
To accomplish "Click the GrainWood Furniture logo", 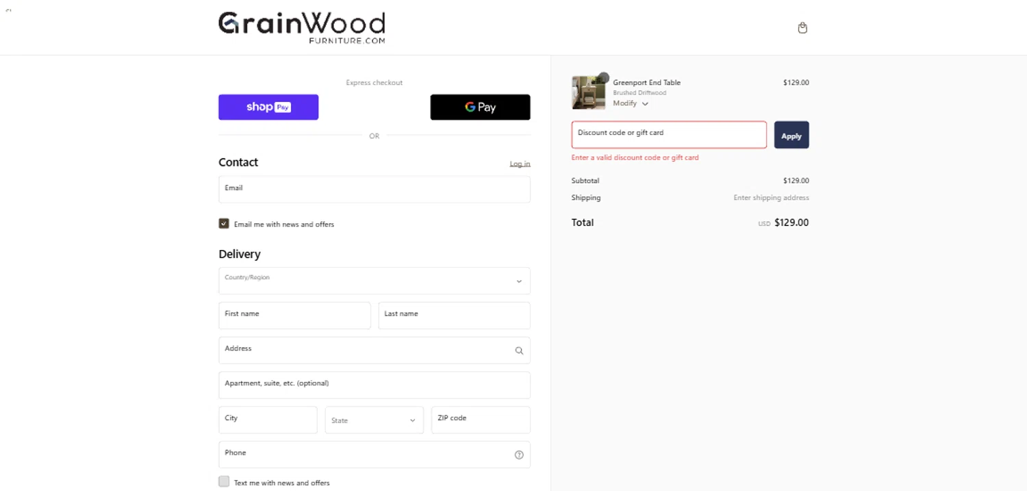I will tap(301, 27).
